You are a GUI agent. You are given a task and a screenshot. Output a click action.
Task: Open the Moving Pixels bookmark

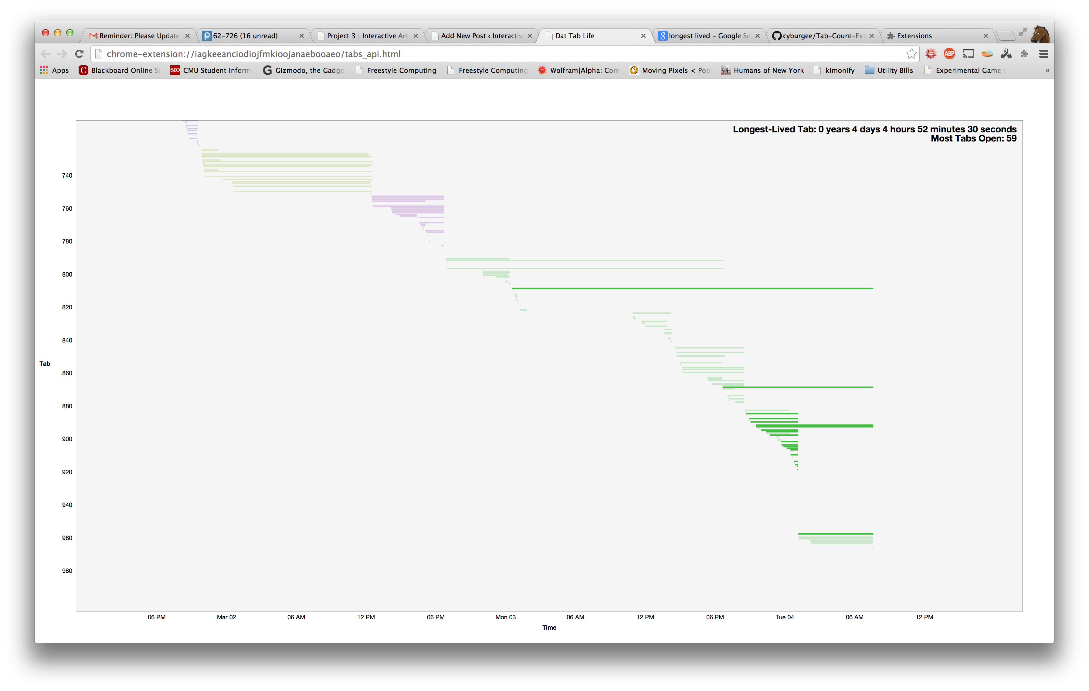tap(671, 70)
